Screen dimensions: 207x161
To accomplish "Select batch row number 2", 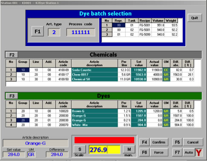I will point(107,30).
